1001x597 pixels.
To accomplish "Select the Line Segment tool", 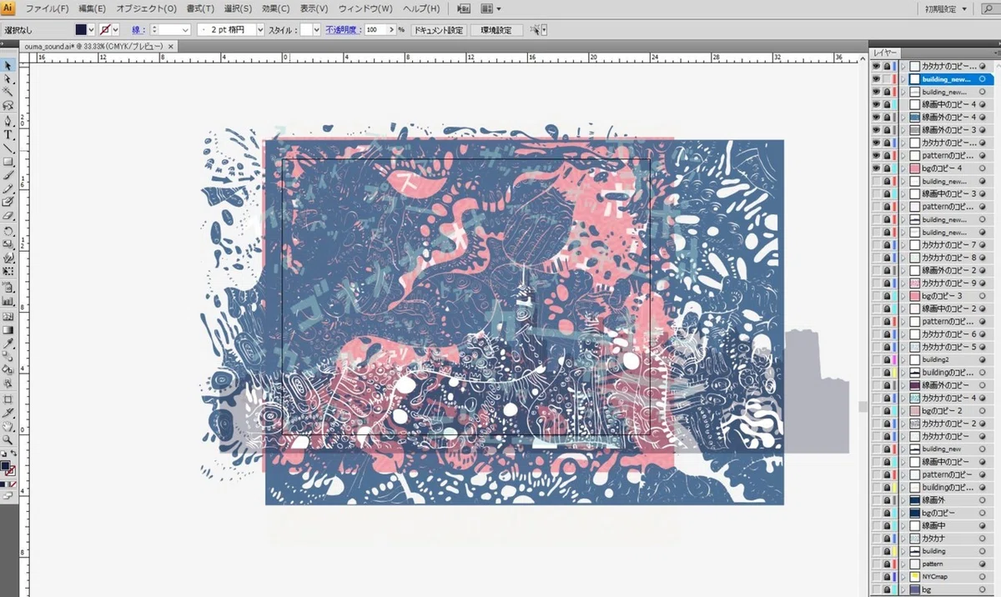I will click(8, 148).
